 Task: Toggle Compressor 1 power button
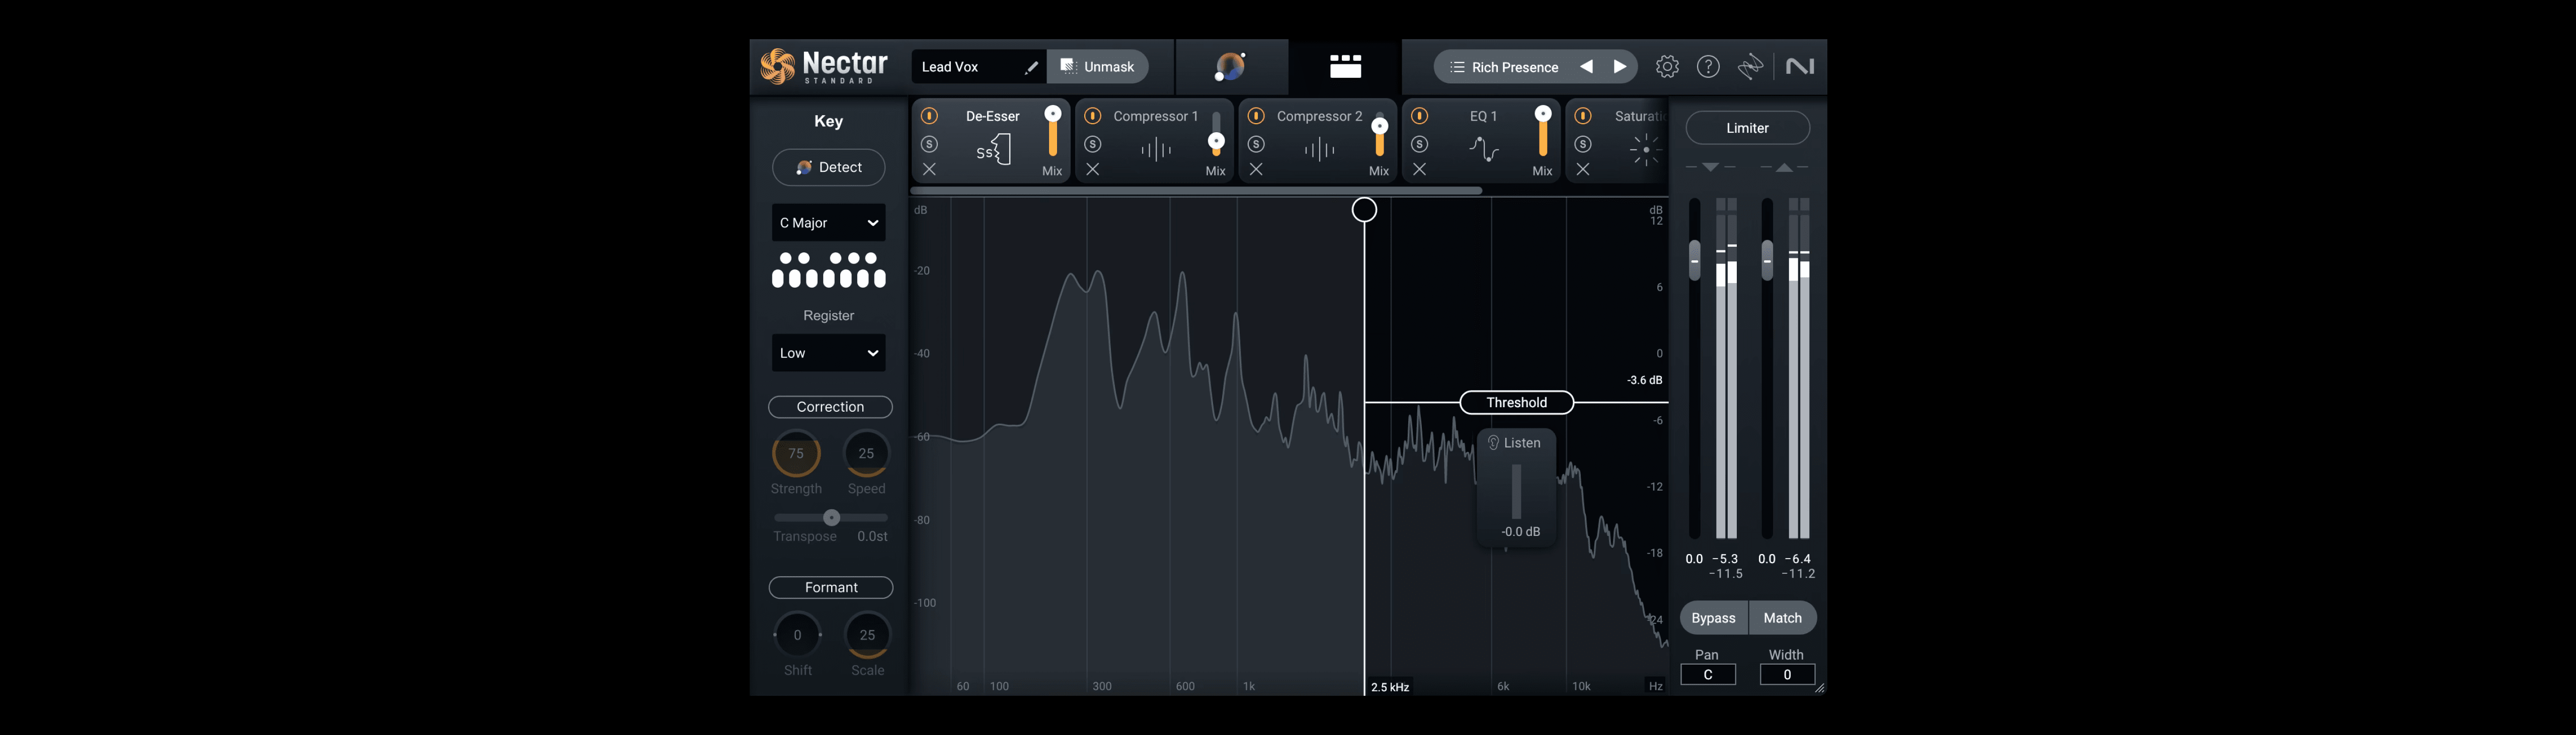[x=1093, y=116]
